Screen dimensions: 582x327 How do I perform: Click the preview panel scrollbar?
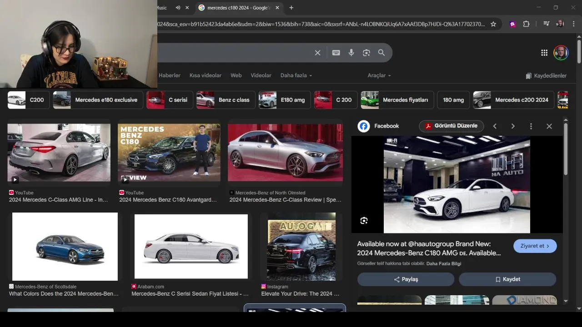tap(566, 150)
